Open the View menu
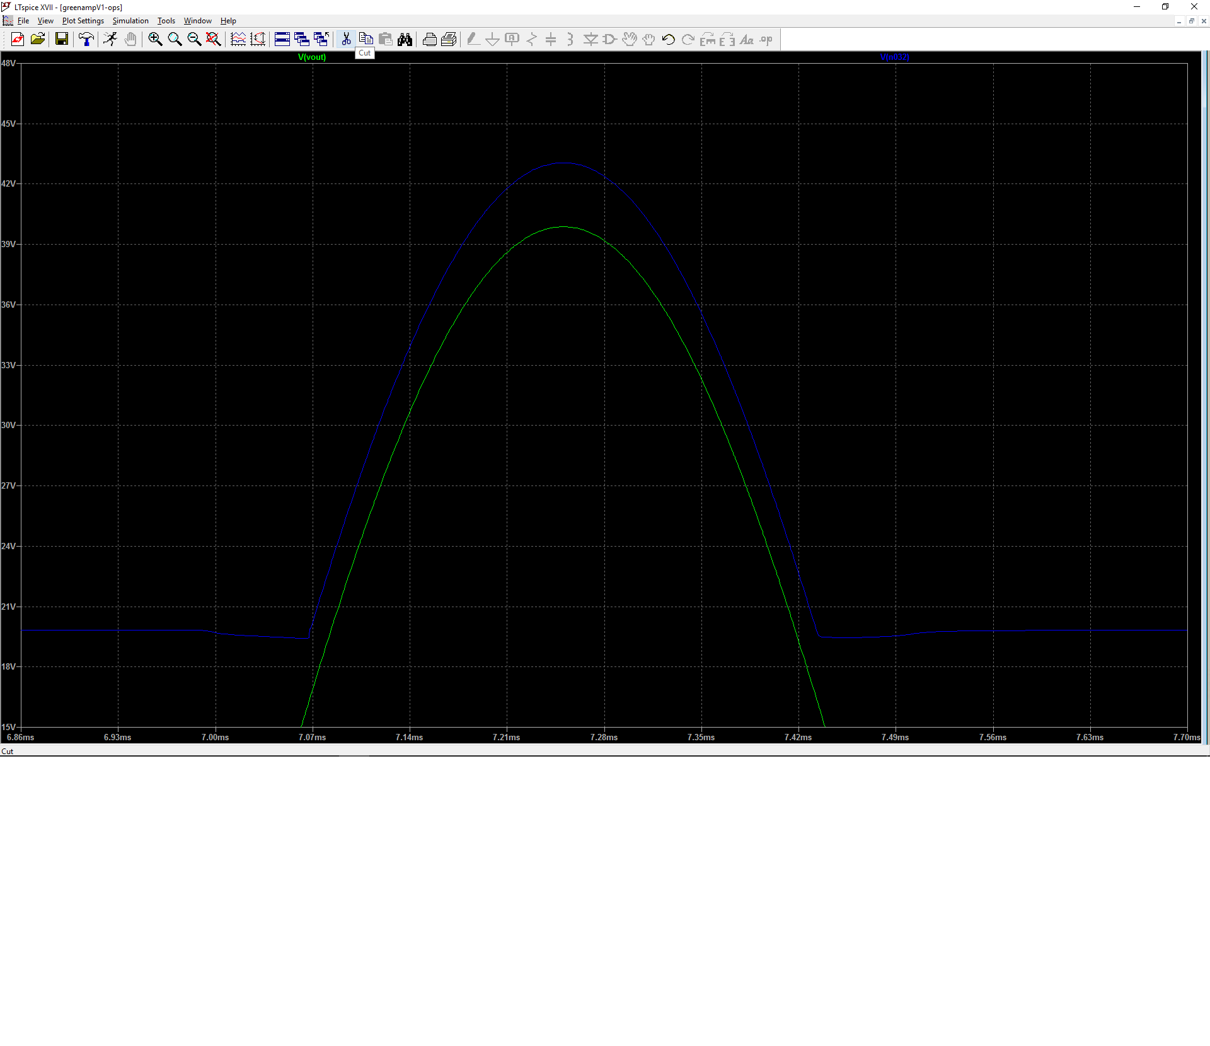The height and width of the screenshot is (1046, 1210). 45,21
